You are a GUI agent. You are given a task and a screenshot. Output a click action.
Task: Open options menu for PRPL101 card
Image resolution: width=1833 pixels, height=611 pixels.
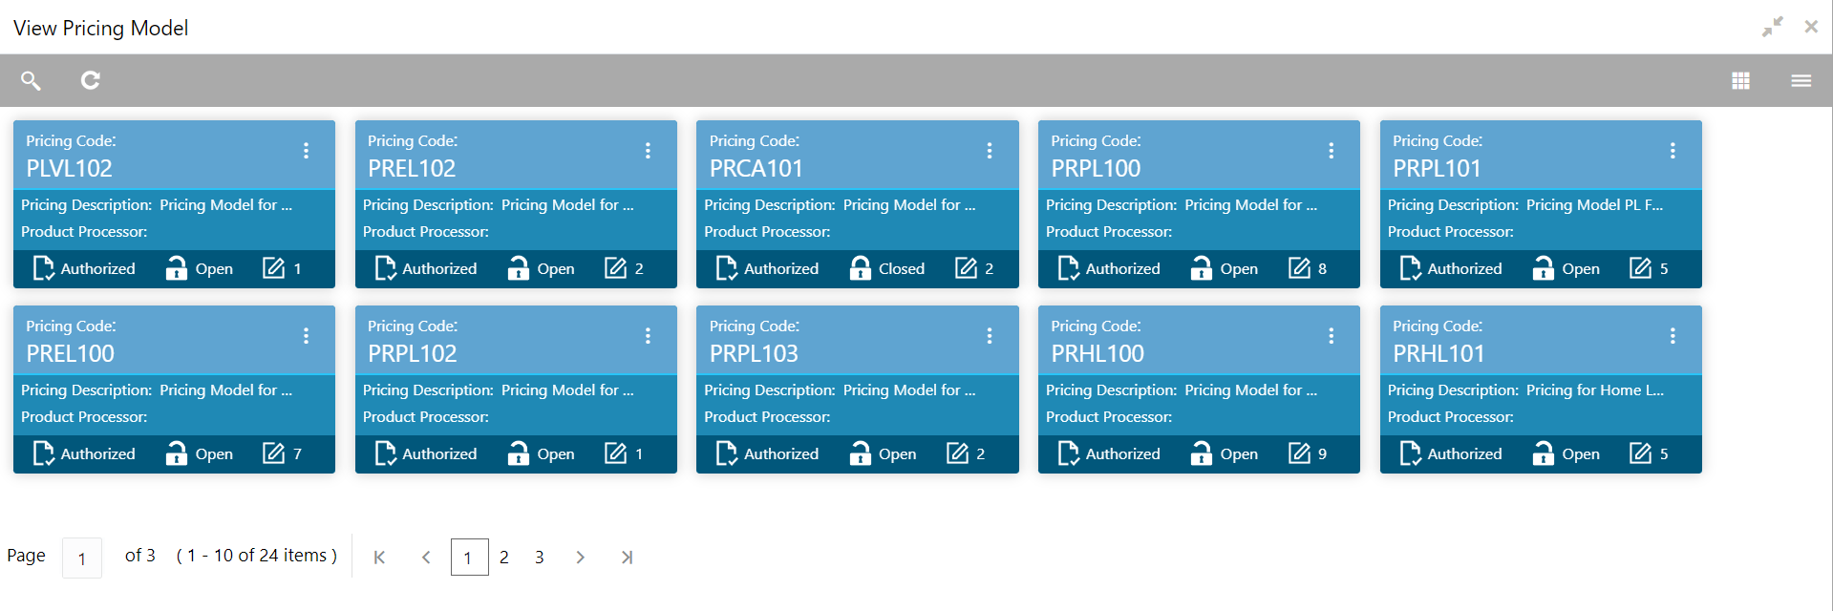point(1673,151)
